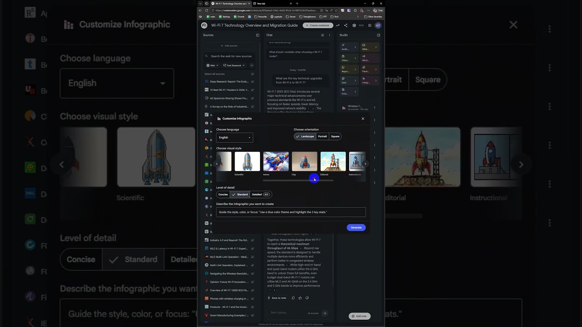
Task: Open the Data Table studio tile
Action: (349, 92)
